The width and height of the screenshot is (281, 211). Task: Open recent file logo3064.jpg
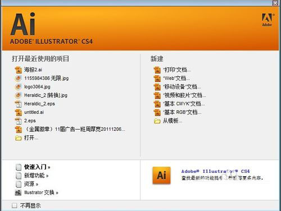pos(37,87)
